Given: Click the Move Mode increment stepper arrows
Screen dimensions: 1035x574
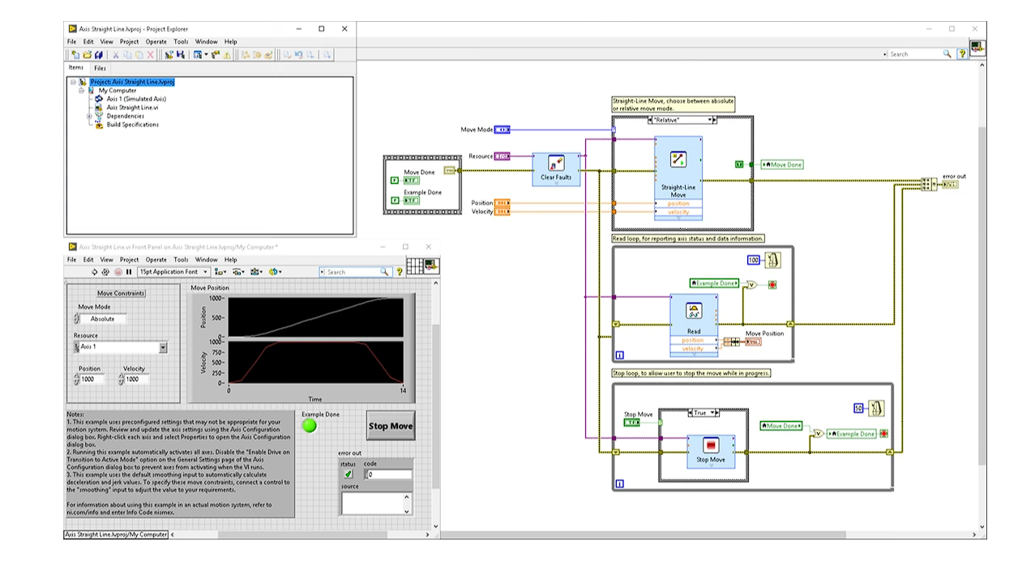Looking at the screenshot, I should (77, 319).
